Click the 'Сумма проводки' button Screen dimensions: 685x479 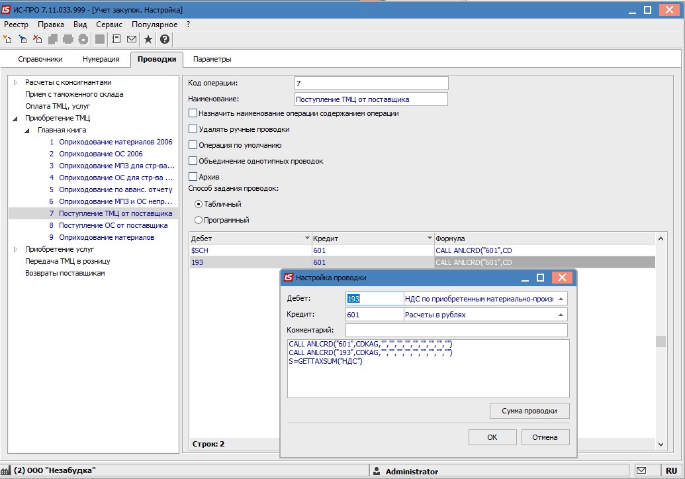(529, 411)
